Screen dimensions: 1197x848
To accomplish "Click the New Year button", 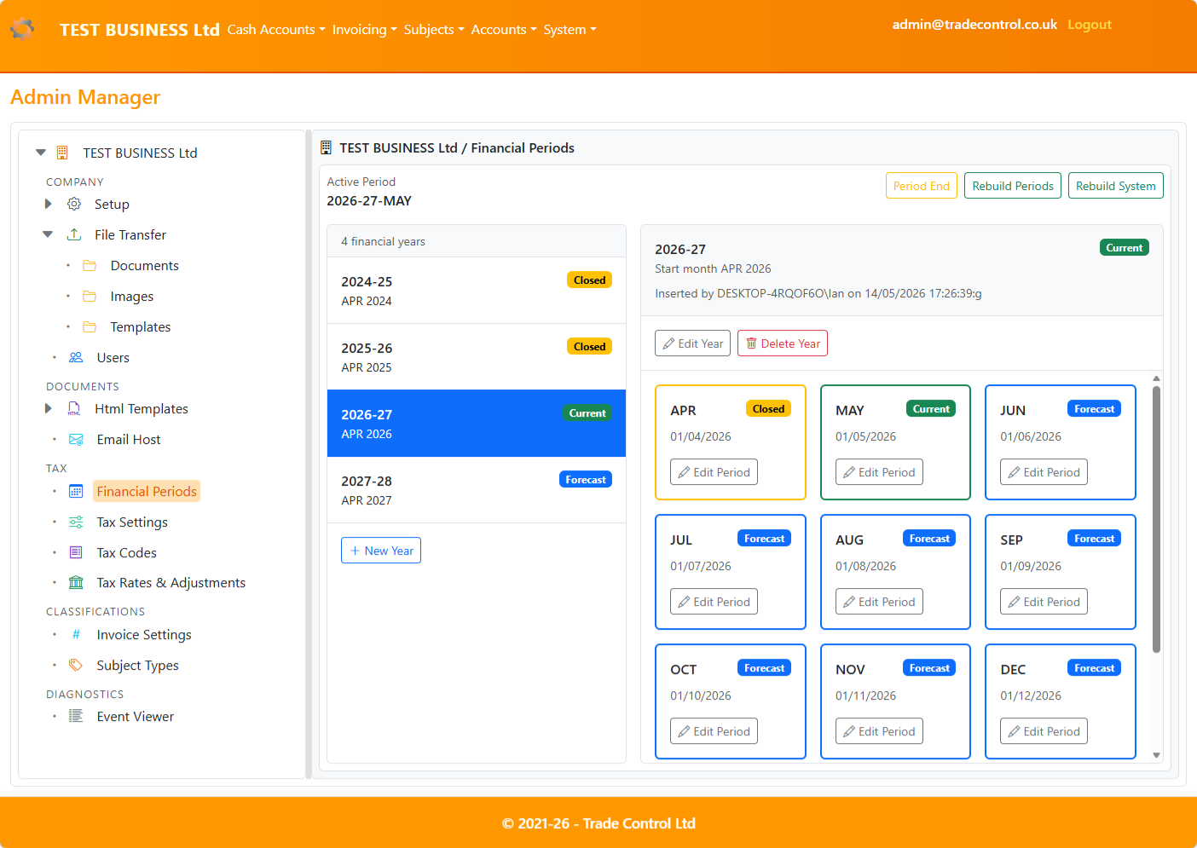I will tap(381, 551).
